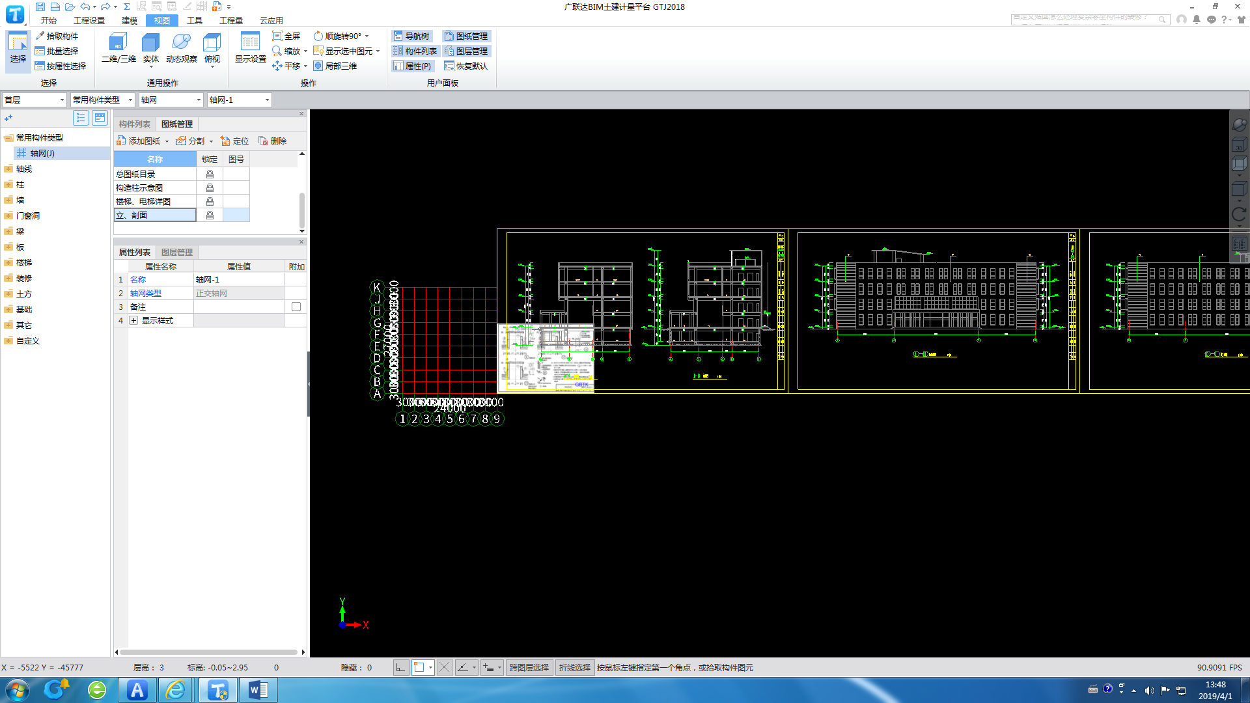Open the 建模 ribbon tab
This screenshot has height=703, width=1250.
(x=130, y=20)
